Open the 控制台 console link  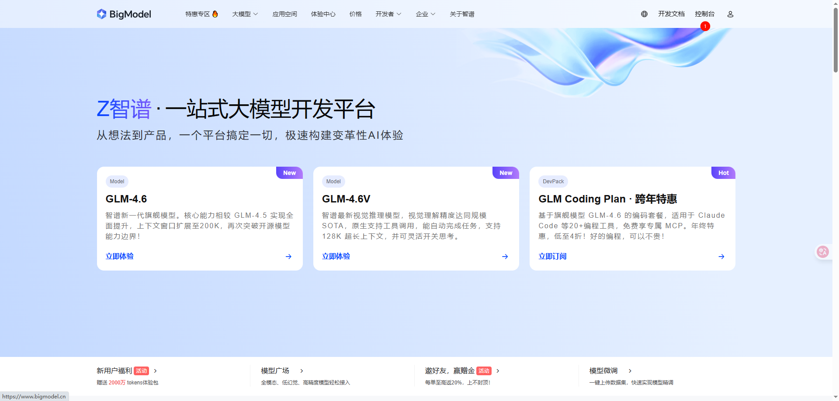704,14
